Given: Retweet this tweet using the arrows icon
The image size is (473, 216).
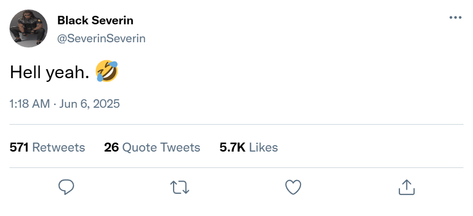Looking at the screenshot, I should pyautogui.click(x=179, y=186).
